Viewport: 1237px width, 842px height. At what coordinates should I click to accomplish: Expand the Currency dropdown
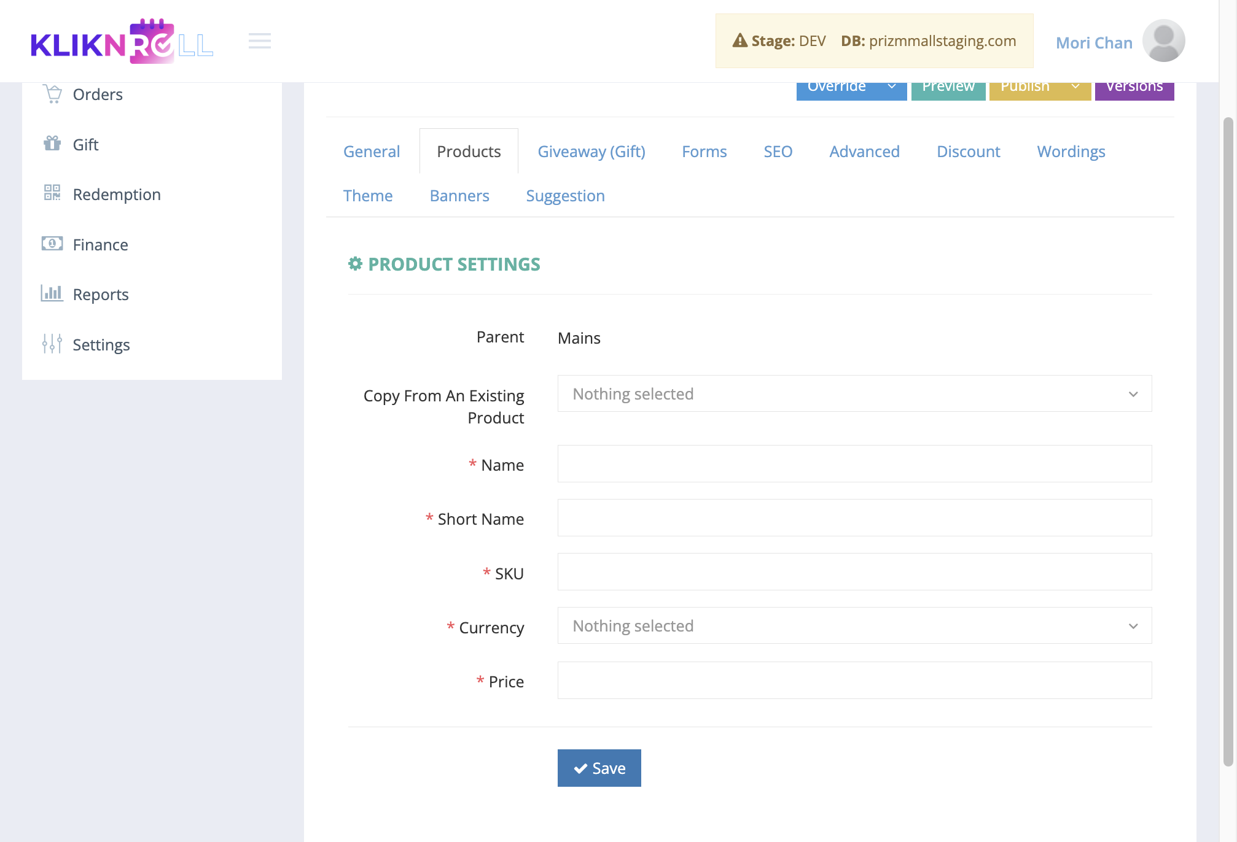click(x=854, y=625)
